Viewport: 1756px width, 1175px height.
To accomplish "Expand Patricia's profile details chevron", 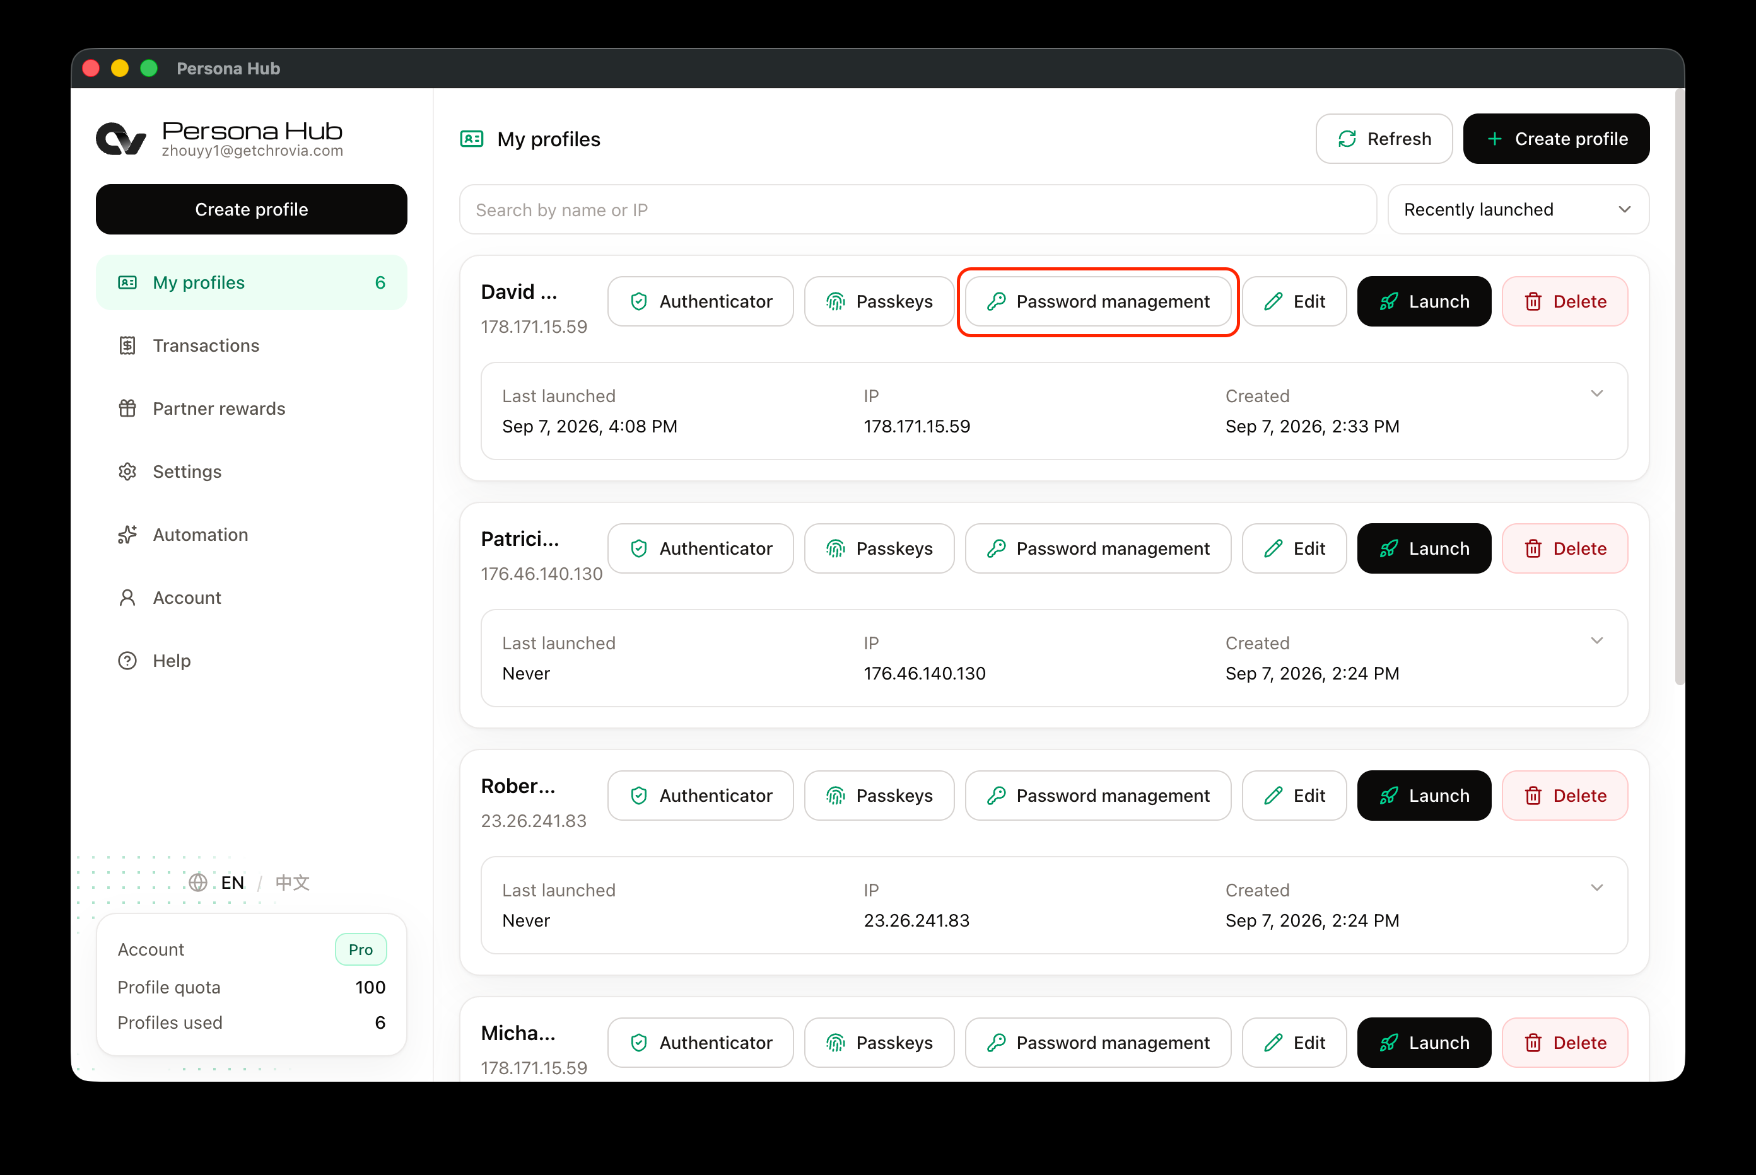I will pyautogui.click(x=1597, y=640).
